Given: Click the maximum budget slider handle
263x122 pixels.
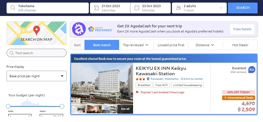Looking at the screenshot, I should tap(62, 106).
